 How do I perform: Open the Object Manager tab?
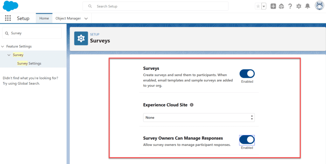68,18
